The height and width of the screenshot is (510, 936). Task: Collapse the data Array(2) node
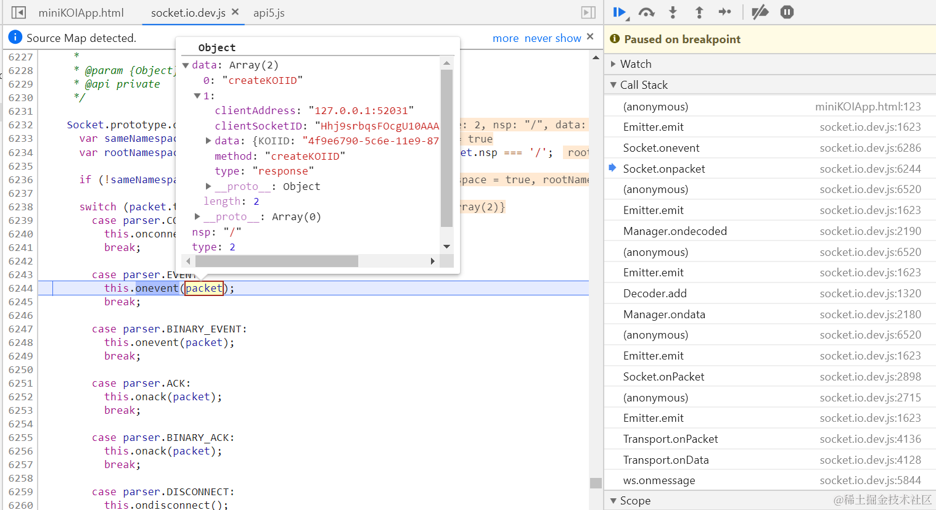click(x=186, y=65)
